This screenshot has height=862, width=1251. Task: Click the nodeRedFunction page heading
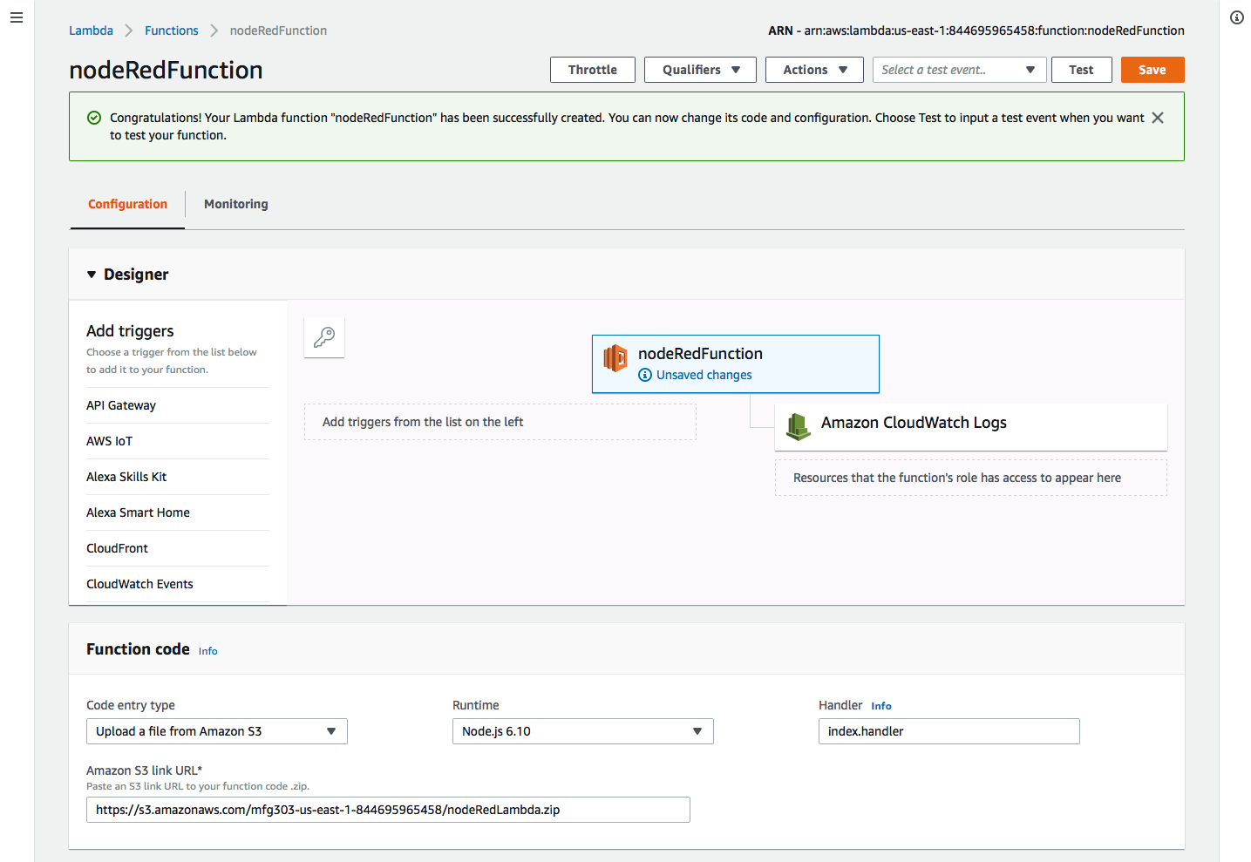pos(166,70)
